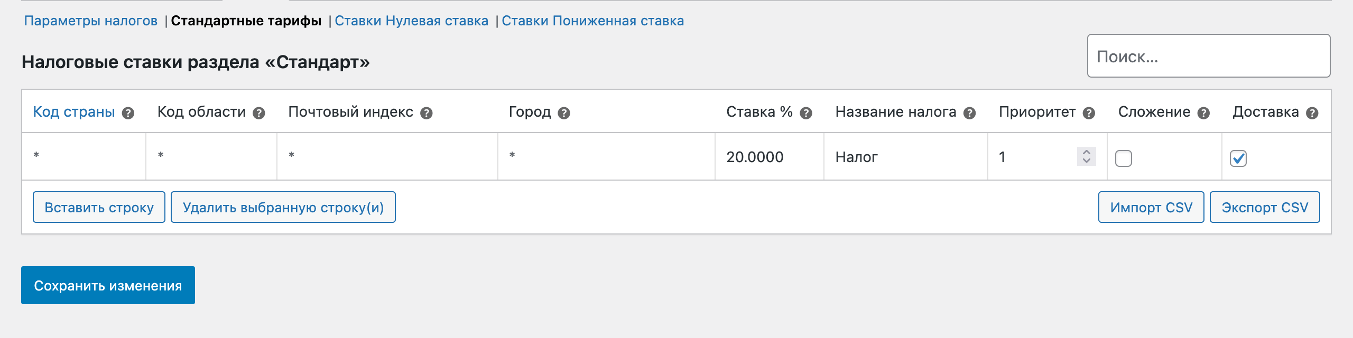Switch to Ставки Нулевая ставка tab
This screenshot has height=338, width=1353.
[x=411, y=21]
